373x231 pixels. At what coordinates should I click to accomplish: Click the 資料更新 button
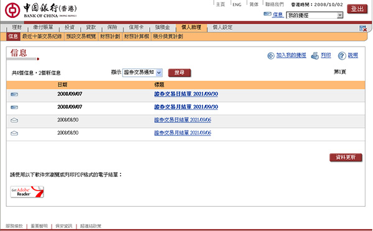pos(346,157)
